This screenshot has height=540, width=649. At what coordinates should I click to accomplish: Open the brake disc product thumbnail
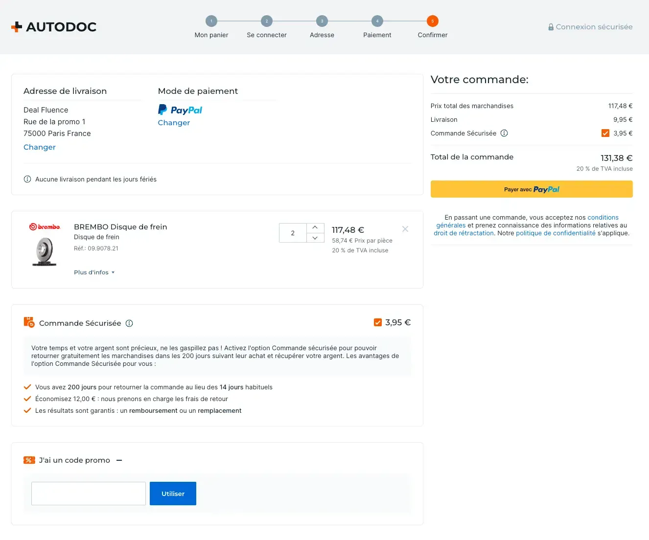pyautogui.click(x=45, y=251)
